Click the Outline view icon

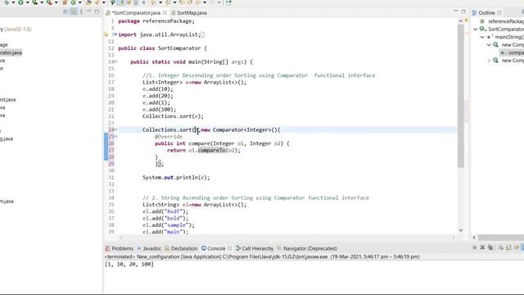point(474,13)
